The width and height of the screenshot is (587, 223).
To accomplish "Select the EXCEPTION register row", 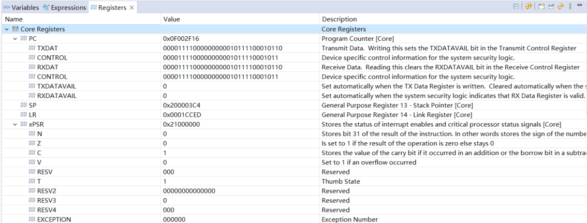I will [x=54, y=219].
